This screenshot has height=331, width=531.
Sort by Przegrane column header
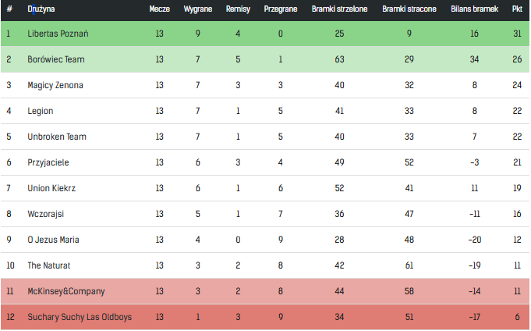(281, 9)
